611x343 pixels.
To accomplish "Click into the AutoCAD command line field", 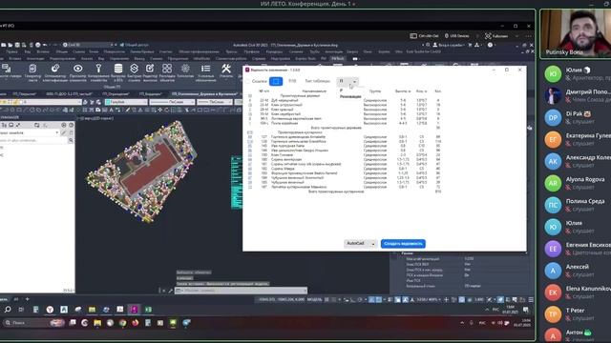I will pos(241,291).
